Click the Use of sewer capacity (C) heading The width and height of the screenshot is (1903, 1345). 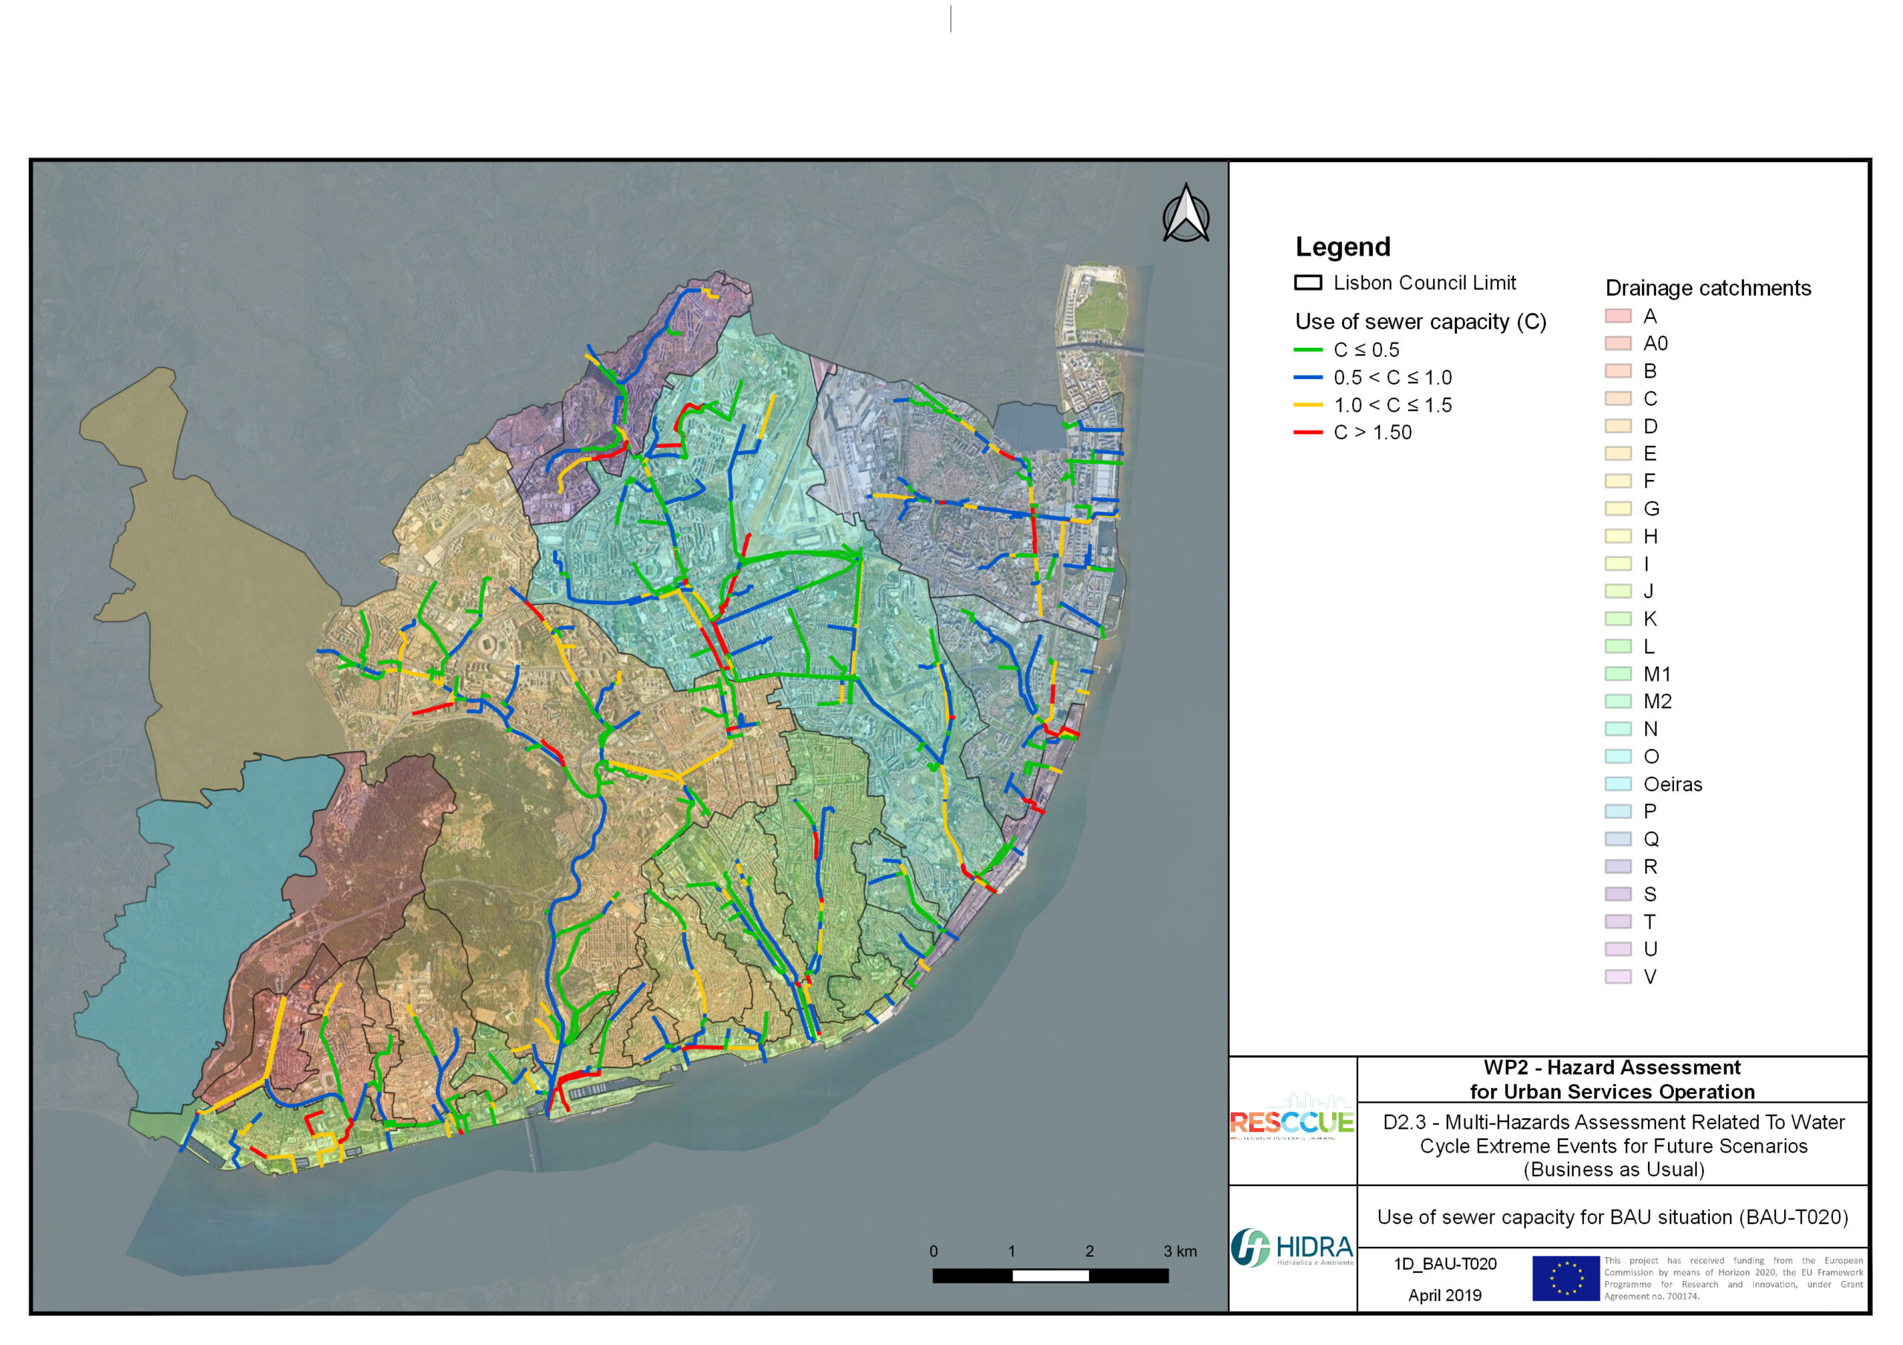[1421, 322]
